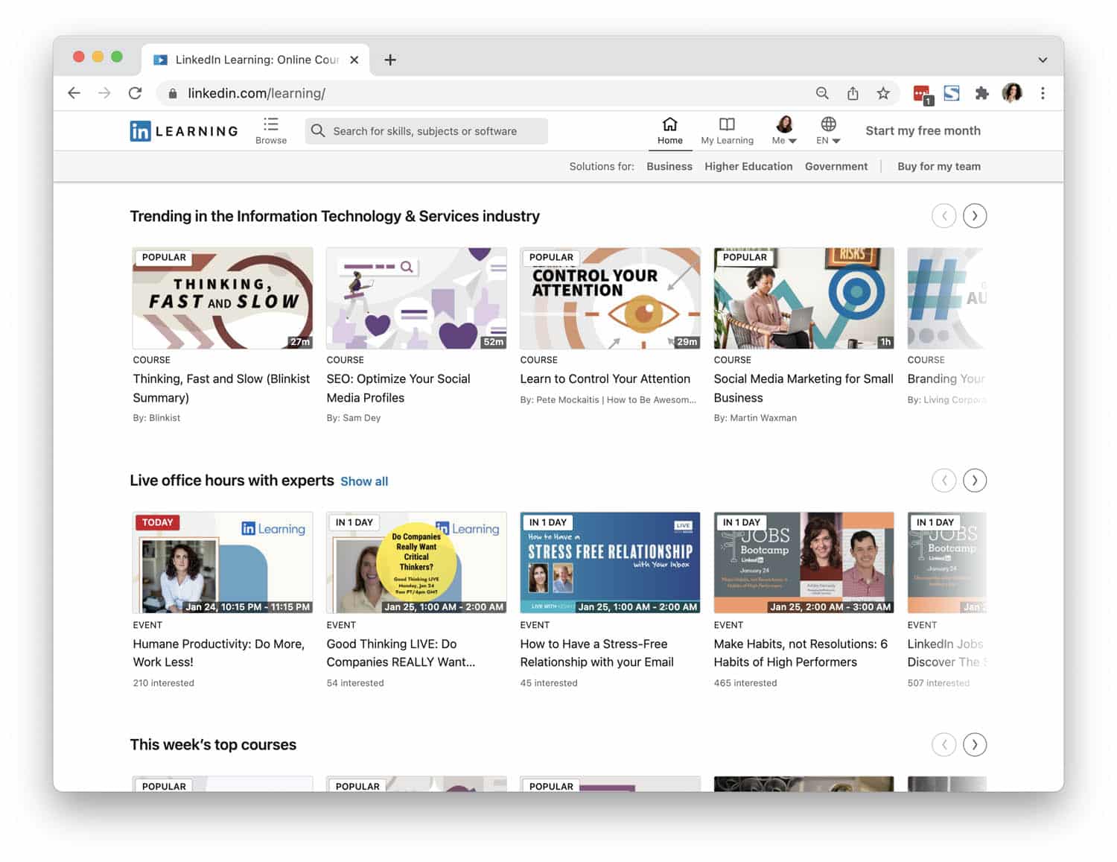Click Make Habits, not Resolutions event title
Screen dimensions: 1117x862
[x=801, y=653]
